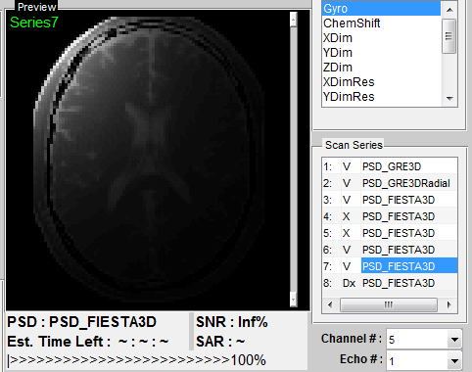The height and width of the screenshot is (372, 472).
Task: Click the PSD : PSD_FIESTA3D status text
Action: pyautogui.click(x=82, y=322)
